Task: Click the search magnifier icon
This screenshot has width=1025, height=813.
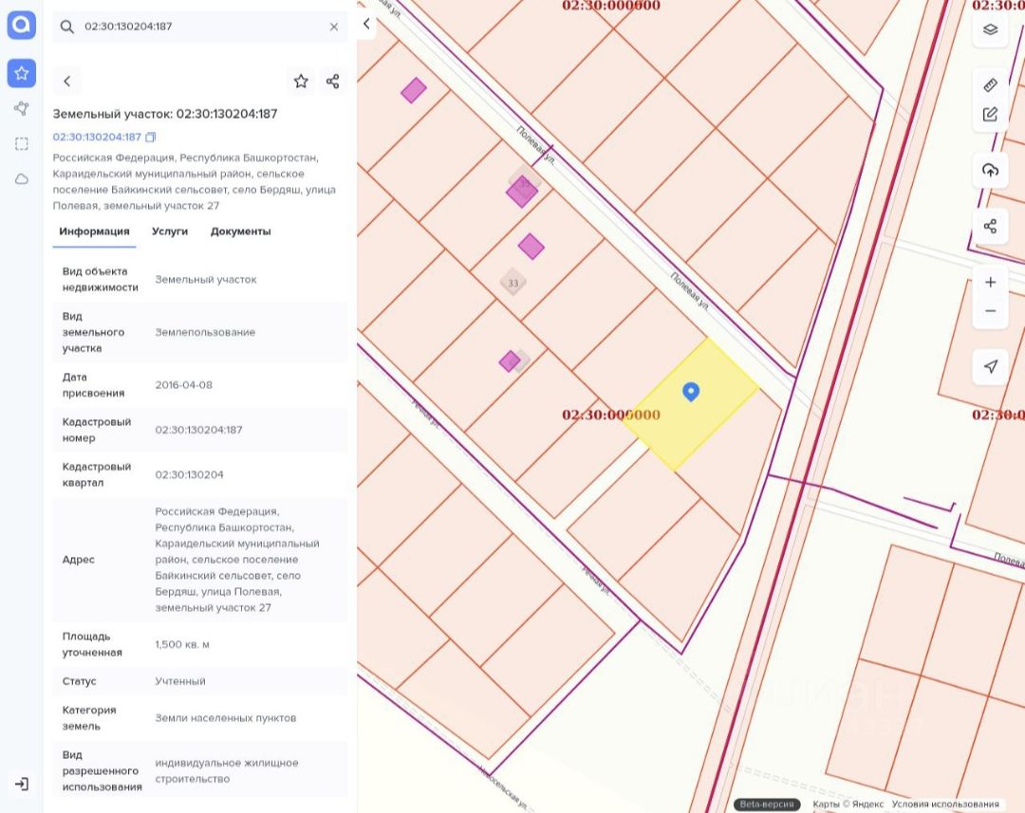Action: (66, 27)
